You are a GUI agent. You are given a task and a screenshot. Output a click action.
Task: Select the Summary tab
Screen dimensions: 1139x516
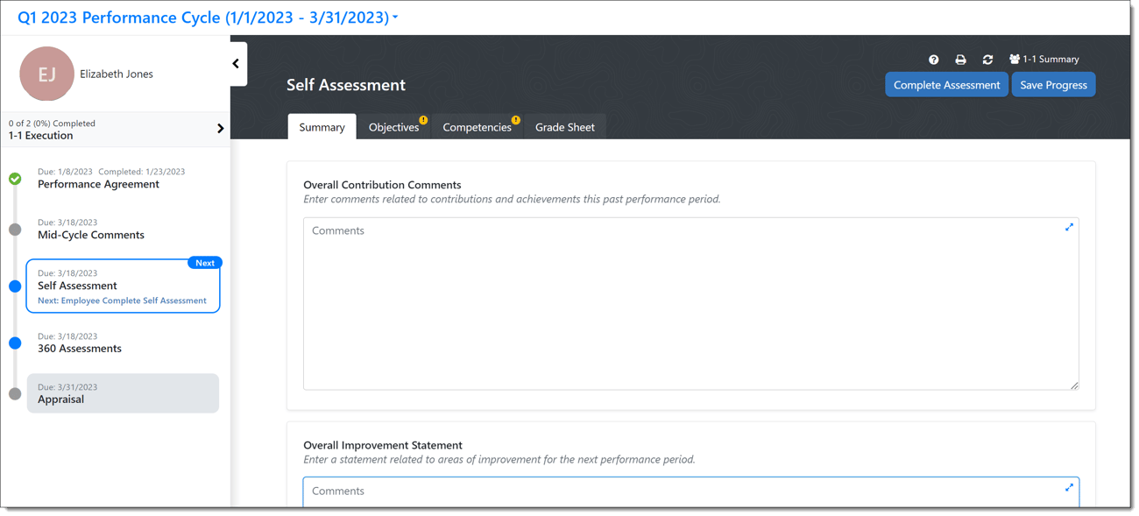pos(322,126)
